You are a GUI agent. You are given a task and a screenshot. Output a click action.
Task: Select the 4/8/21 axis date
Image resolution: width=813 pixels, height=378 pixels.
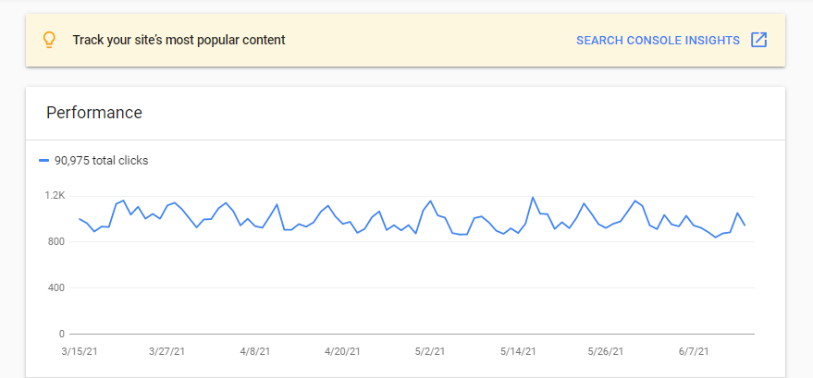tap(254, 351)
